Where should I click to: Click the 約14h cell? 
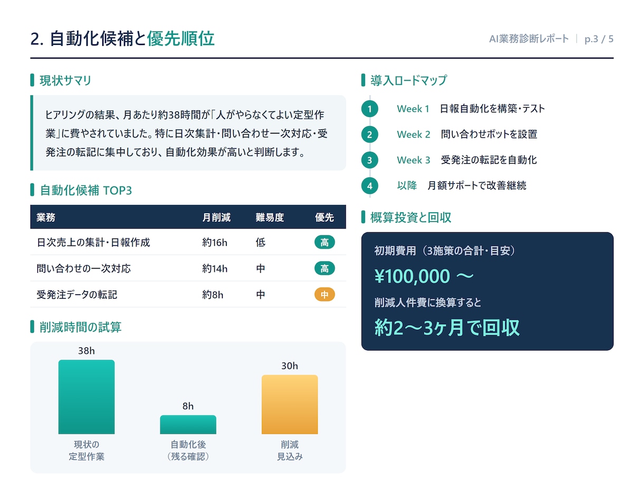tap(215, 269)
